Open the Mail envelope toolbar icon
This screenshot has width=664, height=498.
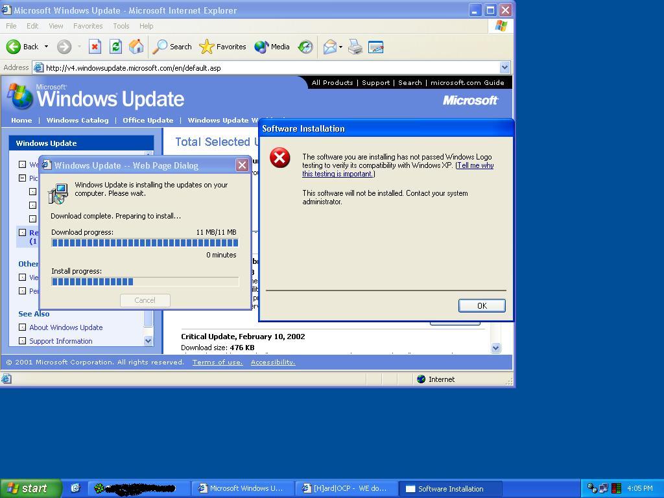tap(330, 47)
